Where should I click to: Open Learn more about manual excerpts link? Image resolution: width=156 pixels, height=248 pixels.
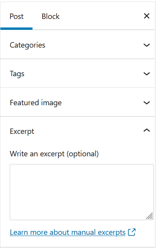tap(68, 233)
